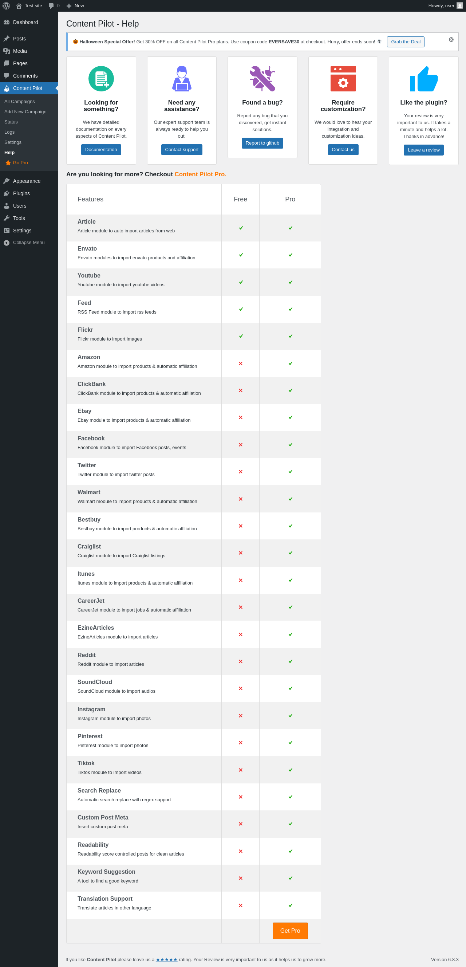Open the Content Pilot Pro link

click(200, 174)
